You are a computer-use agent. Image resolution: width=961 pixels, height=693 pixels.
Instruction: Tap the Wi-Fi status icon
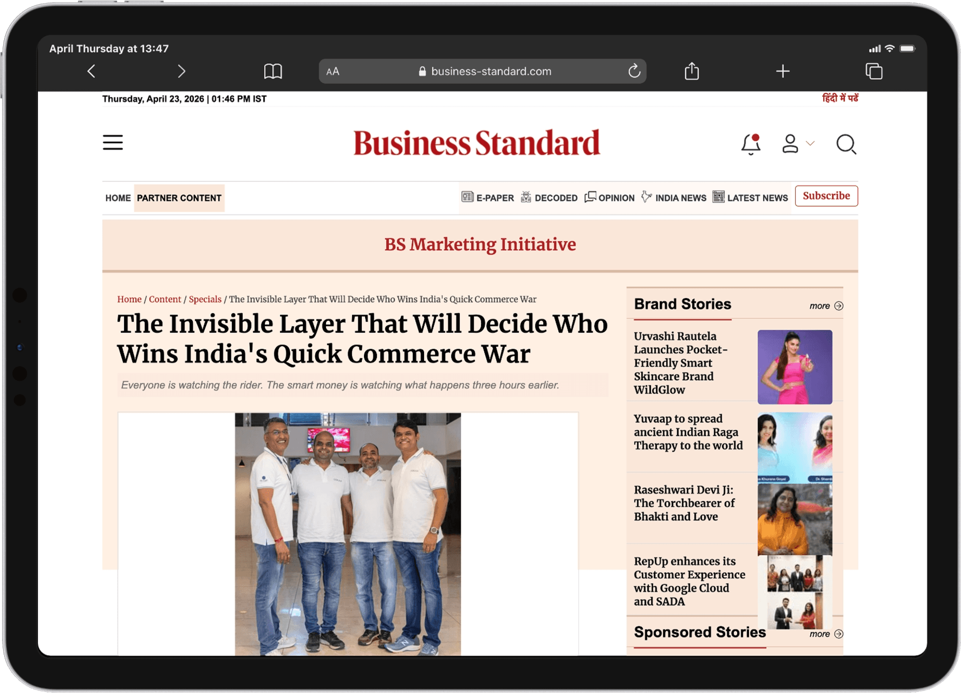(x=889, y=49)
